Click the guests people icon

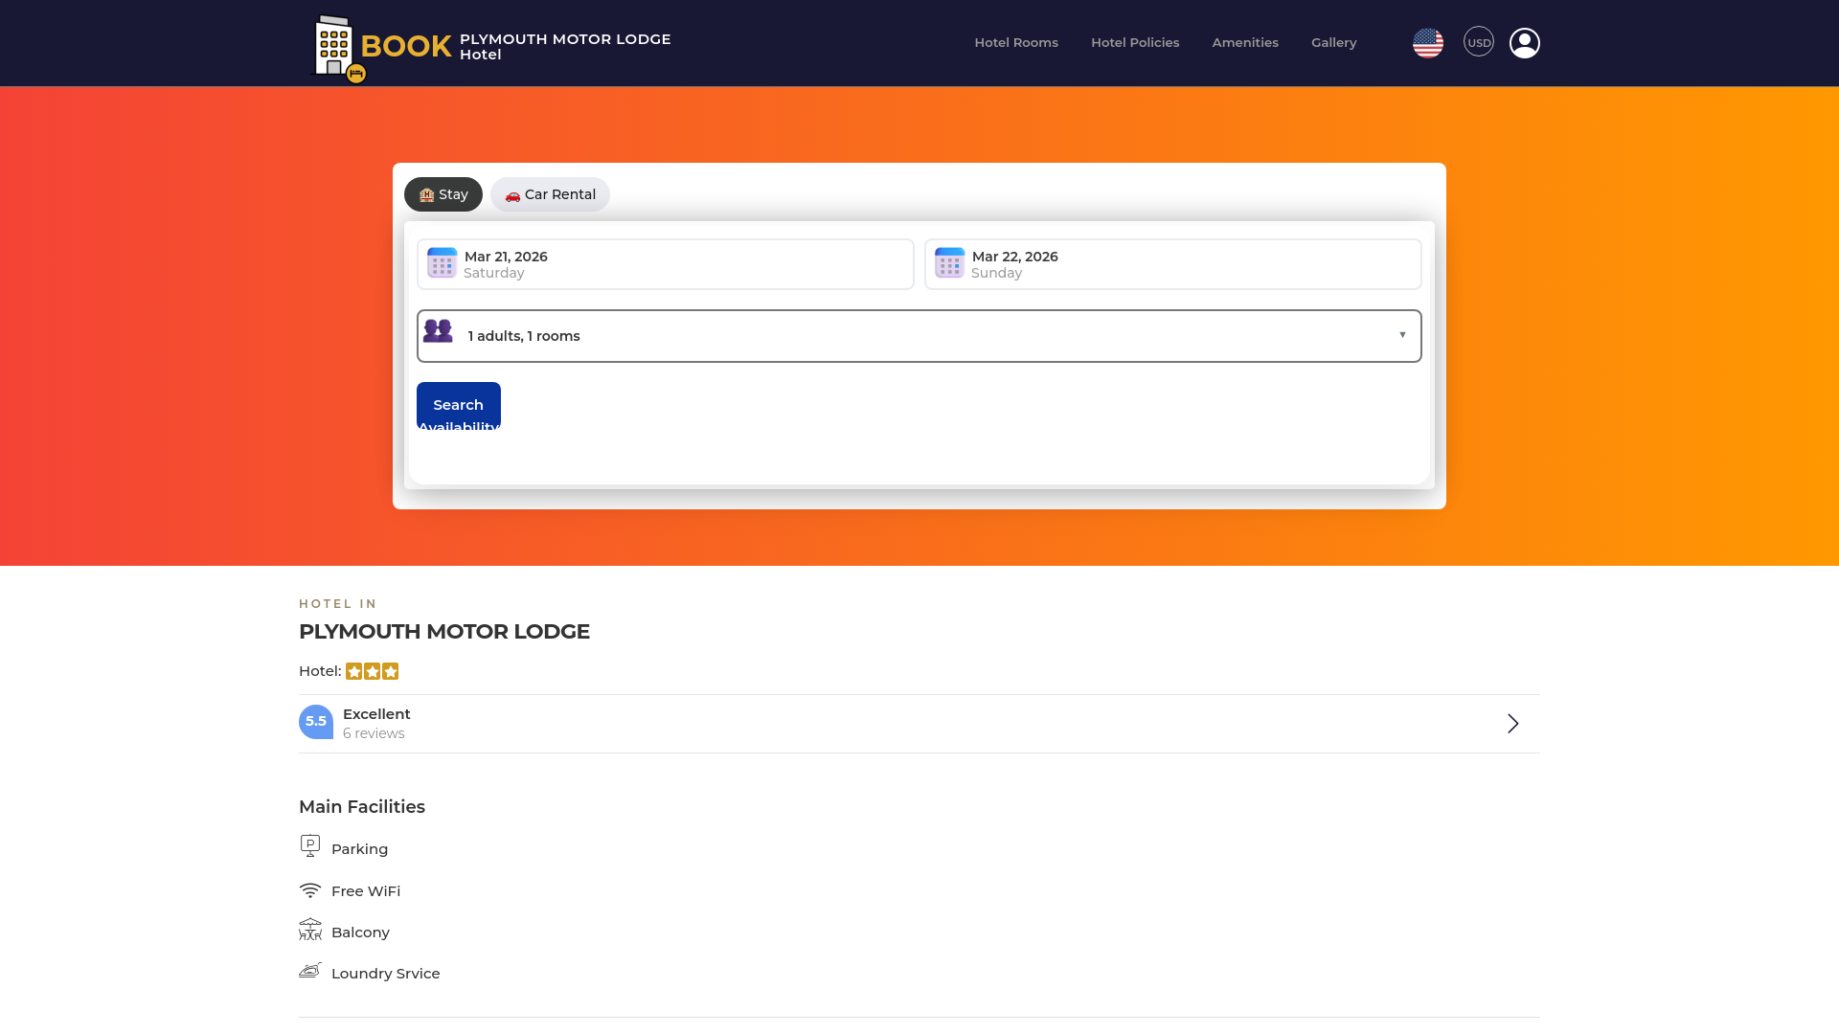coord(438,331)
